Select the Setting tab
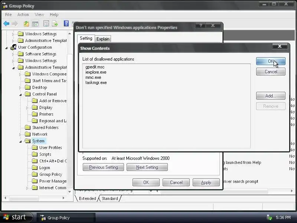 (x=86, y=38)
